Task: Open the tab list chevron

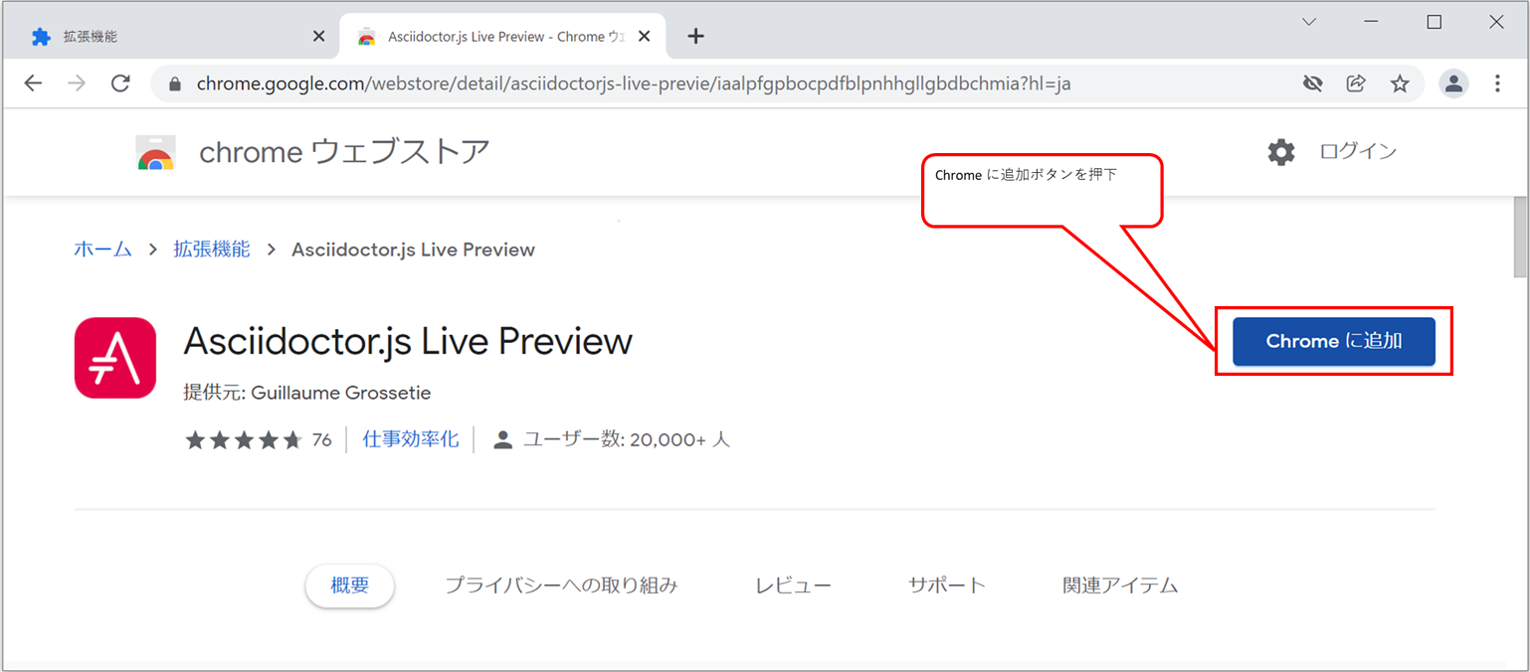Action: pos(1308,21)
